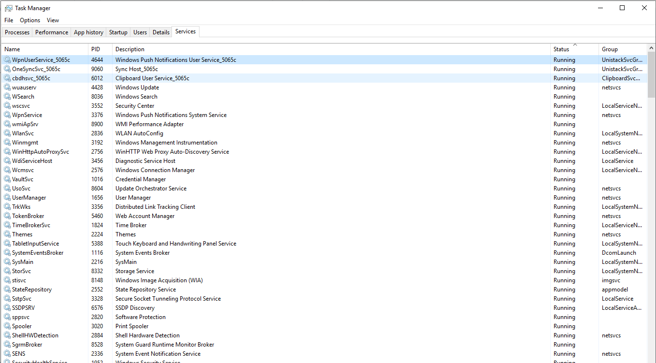The image size is (656, 363).
Task: Click the stisvc service row name
Action: click(19, 280)
